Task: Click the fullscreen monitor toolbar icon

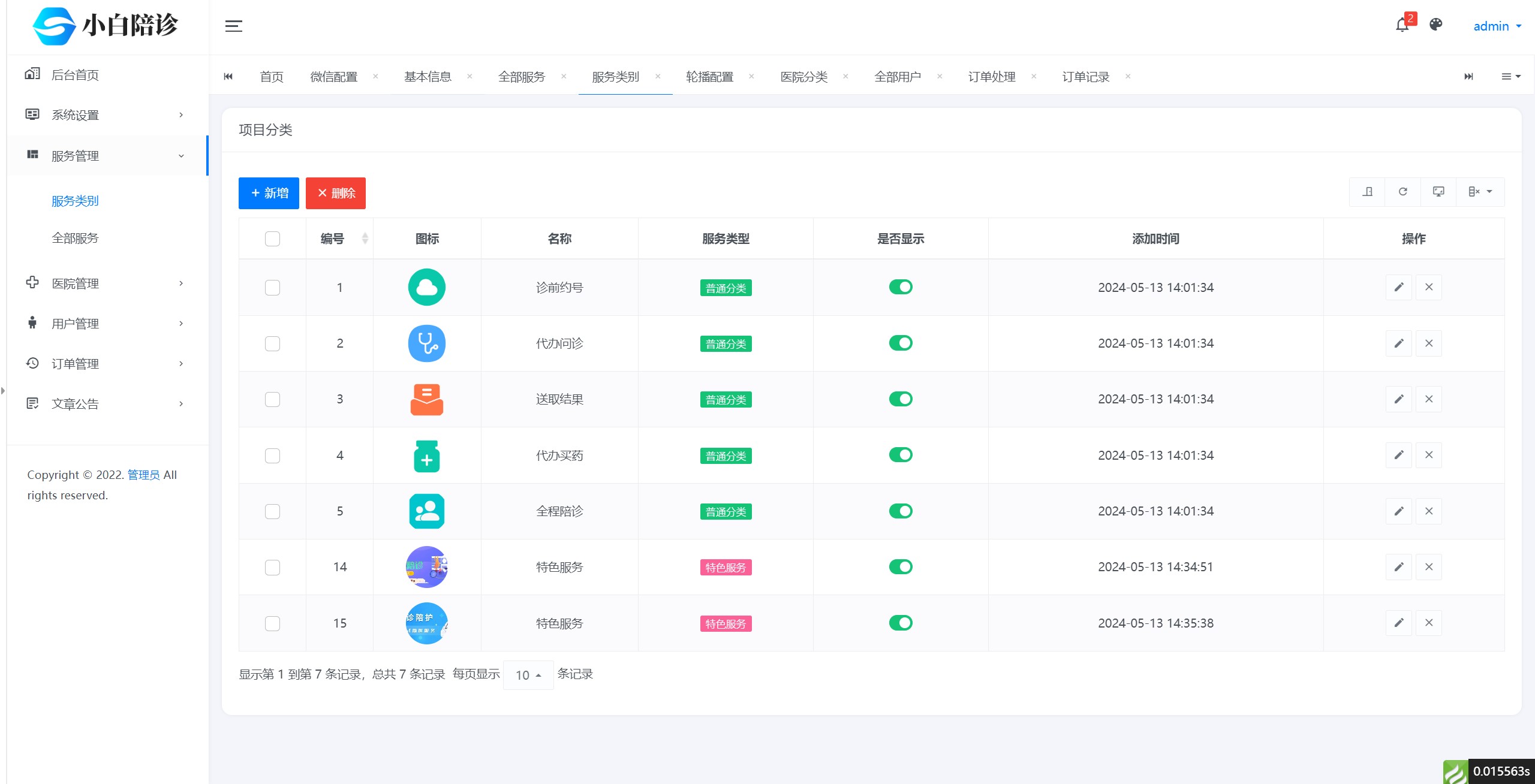Action: point(1438,192)
